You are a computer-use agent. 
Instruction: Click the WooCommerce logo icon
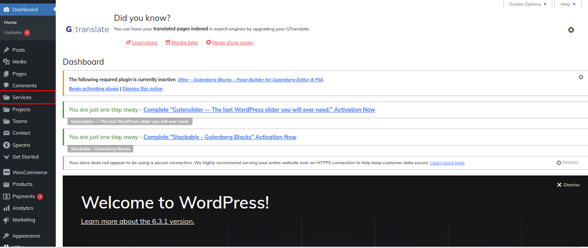6,172
